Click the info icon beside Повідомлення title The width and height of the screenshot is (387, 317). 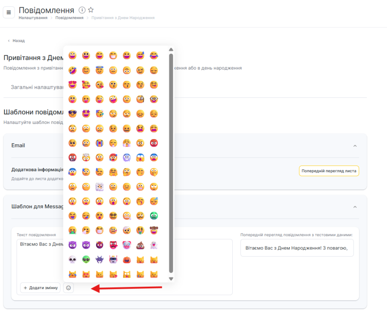(82, 10)
